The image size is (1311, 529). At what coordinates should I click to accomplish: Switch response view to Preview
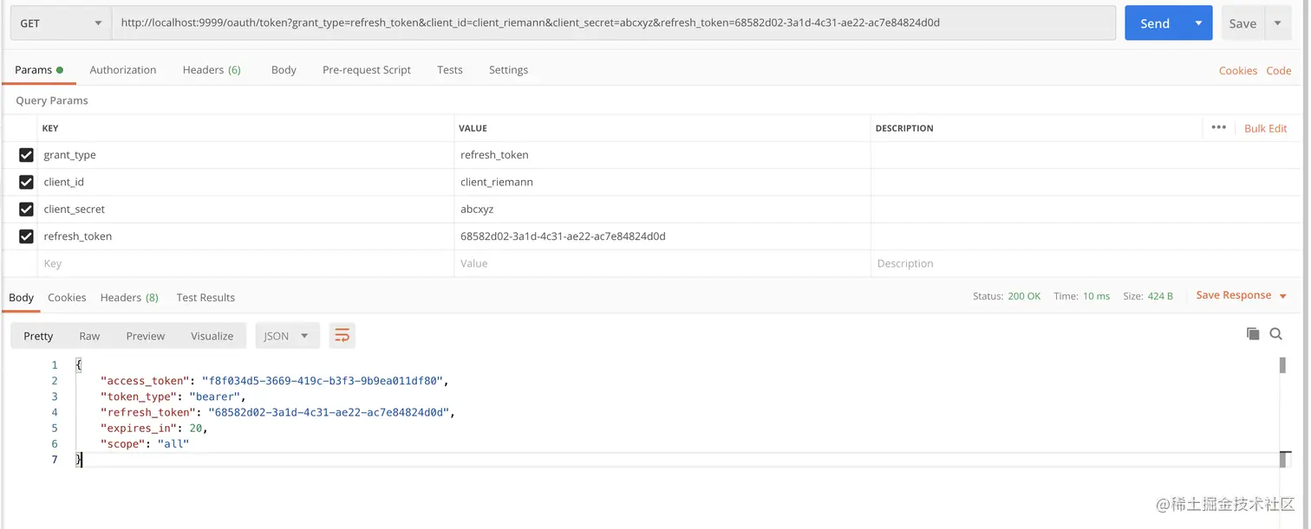(x=145, y=336)
